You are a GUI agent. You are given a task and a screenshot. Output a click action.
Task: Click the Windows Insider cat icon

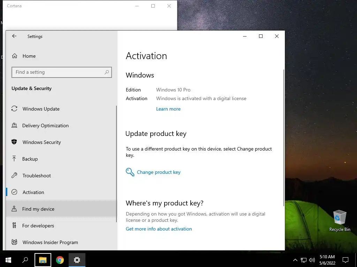coord(14,242)
